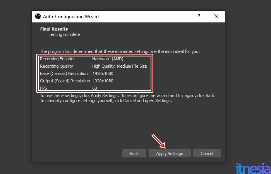Click the OBS logo in title bar
This screenshot has height=174, width=271.
tap(38, 16)
